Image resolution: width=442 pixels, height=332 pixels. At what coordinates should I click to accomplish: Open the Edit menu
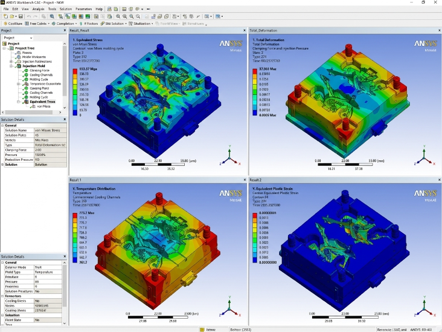coord(15,9)
